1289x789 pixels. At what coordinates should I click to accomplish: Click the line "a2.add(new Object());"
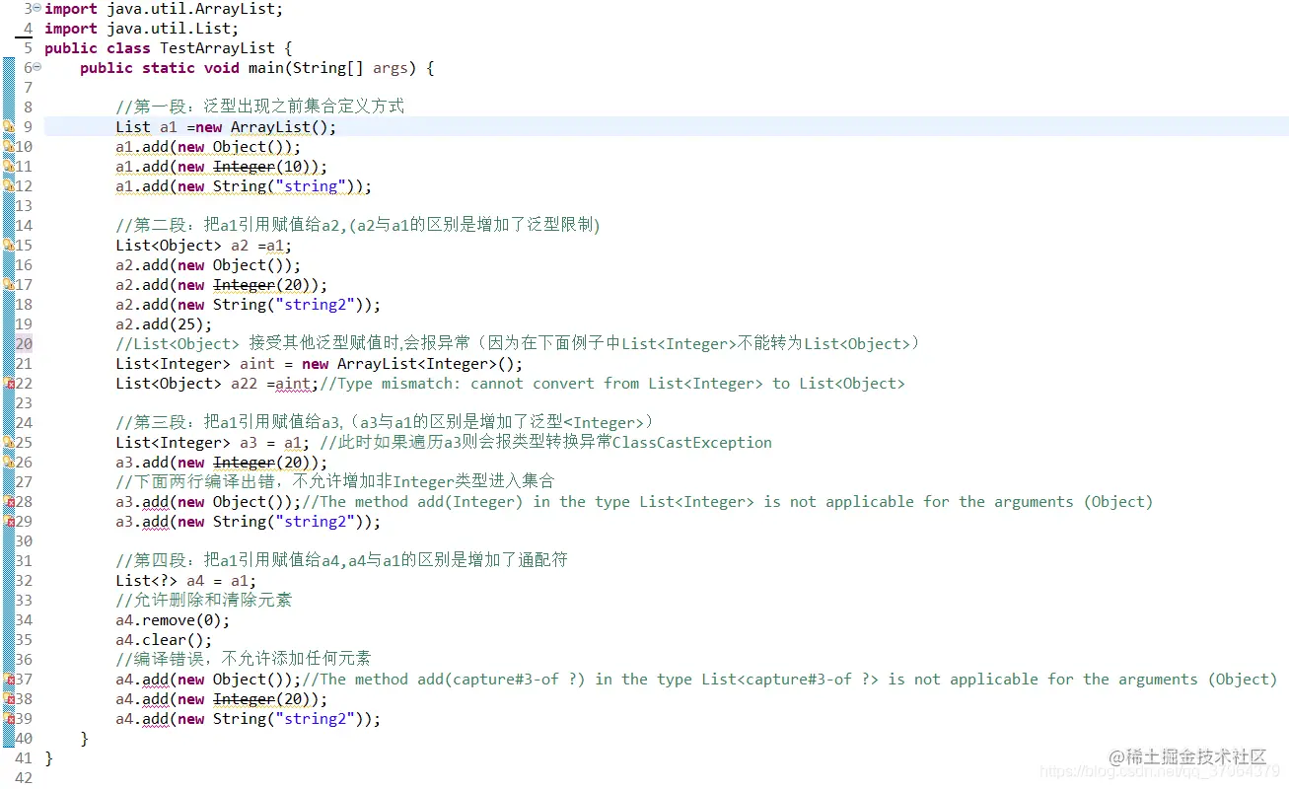(208, 265)
